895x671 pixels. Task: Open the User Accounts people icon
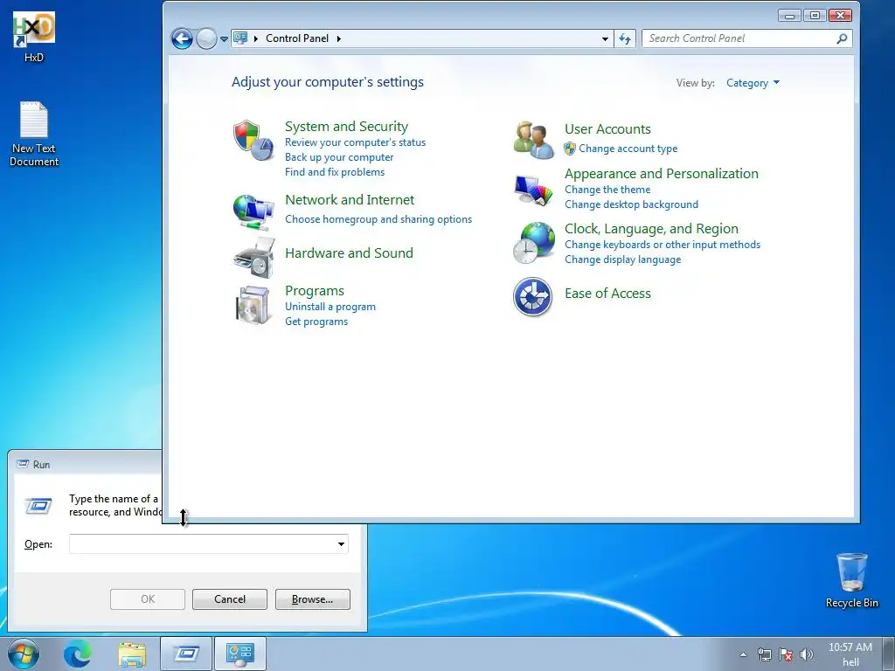tap(534, 140)
